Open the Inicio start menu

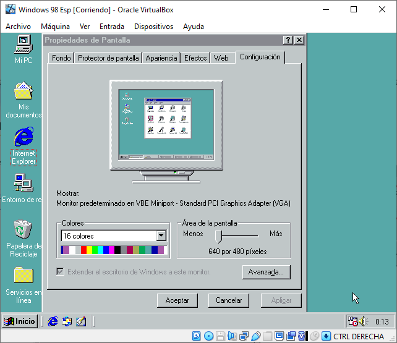tap(20, 321)
